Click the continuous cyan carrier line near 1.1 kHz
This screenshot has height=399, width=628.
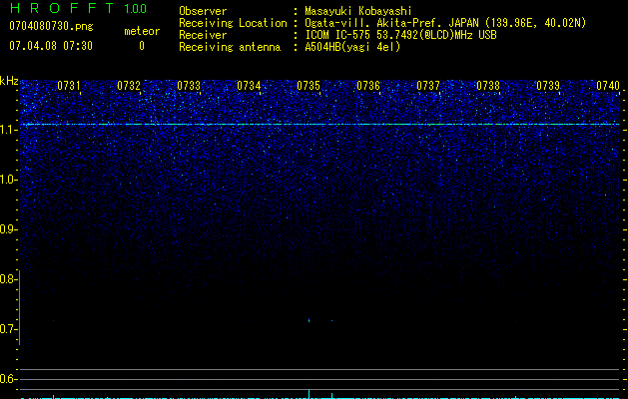coord(320,125)
